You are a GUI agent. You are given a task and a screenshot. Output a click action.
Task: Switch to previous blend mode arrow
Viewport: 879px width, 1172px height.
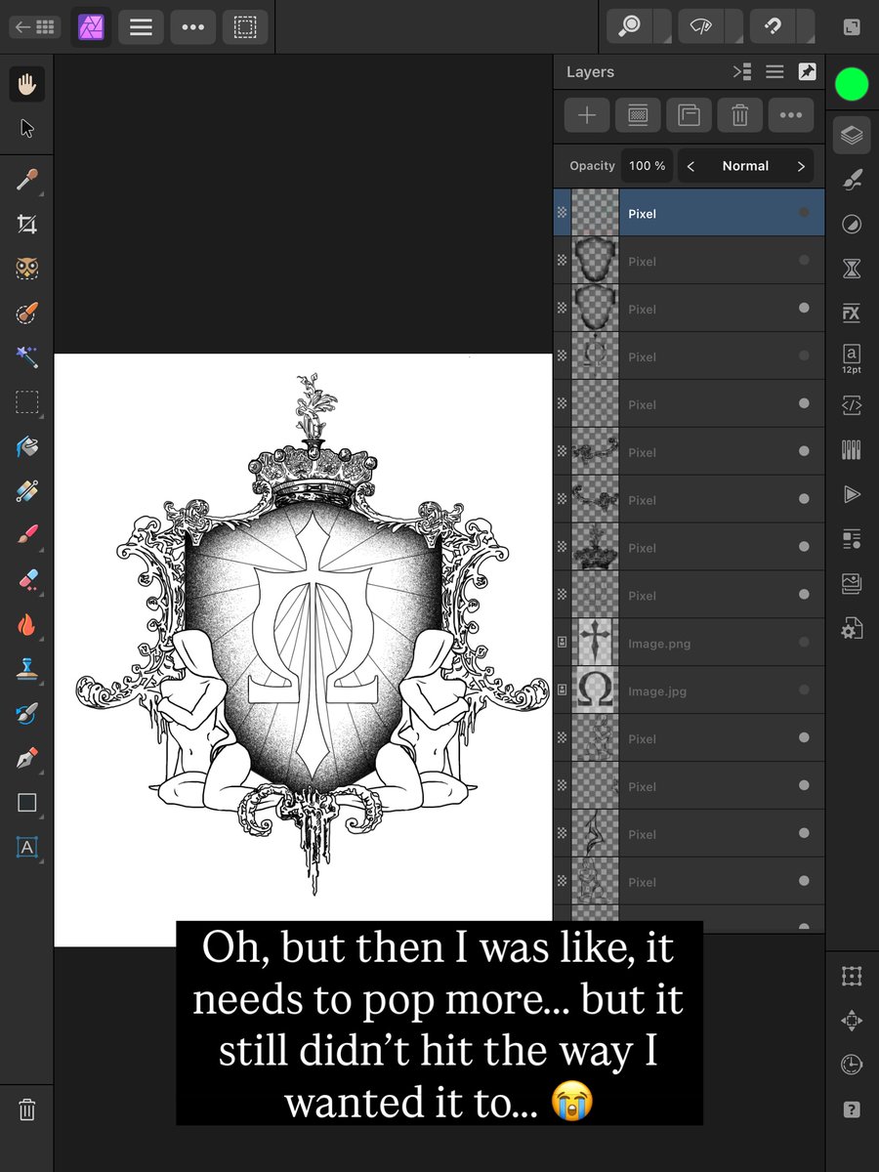click(691, 166)
